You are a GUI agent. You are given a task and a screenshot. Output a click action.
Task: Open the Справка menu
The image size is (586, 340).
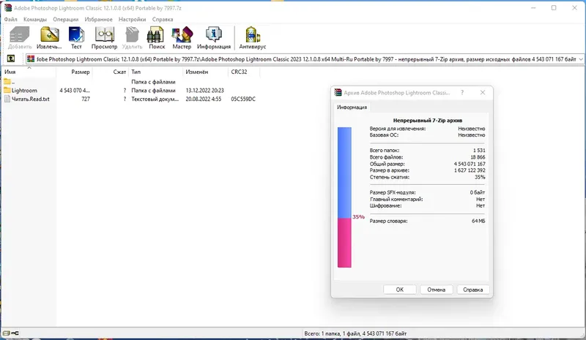click(x=163, y=19)
